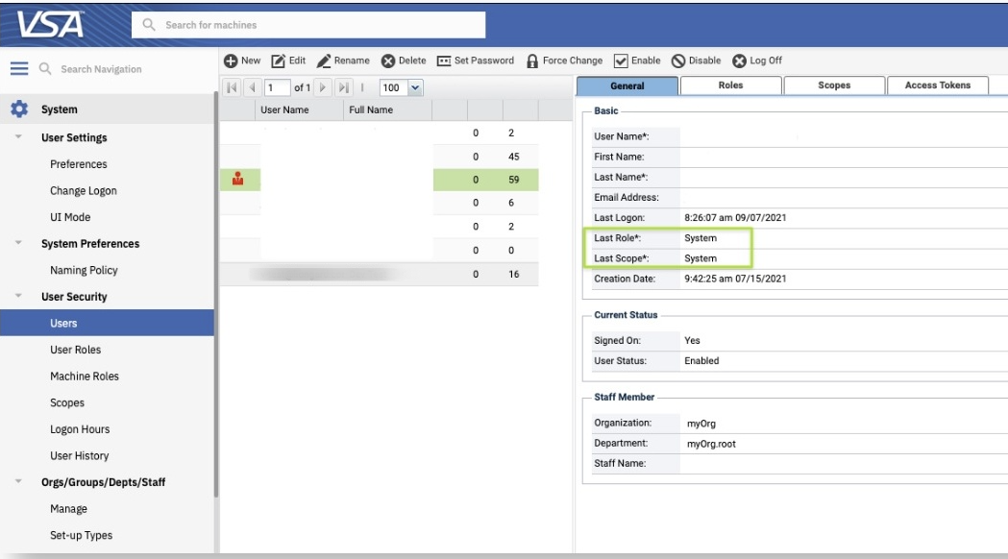Click the Force Change padlock icon

pos(531,61)
